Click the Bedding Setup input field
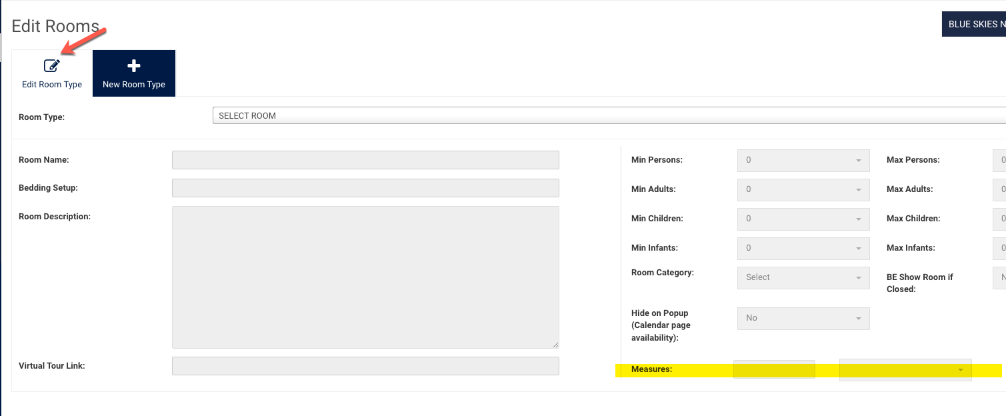Viewport: 1006px width, 416px height. 365,188
